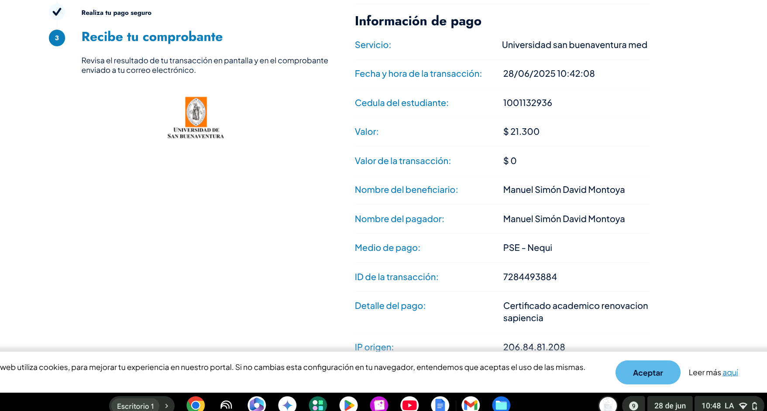Viewport: 767px width, 411px height.
Task: Select the Escritorio 1 desk button
Action: (x=135, y=406)
